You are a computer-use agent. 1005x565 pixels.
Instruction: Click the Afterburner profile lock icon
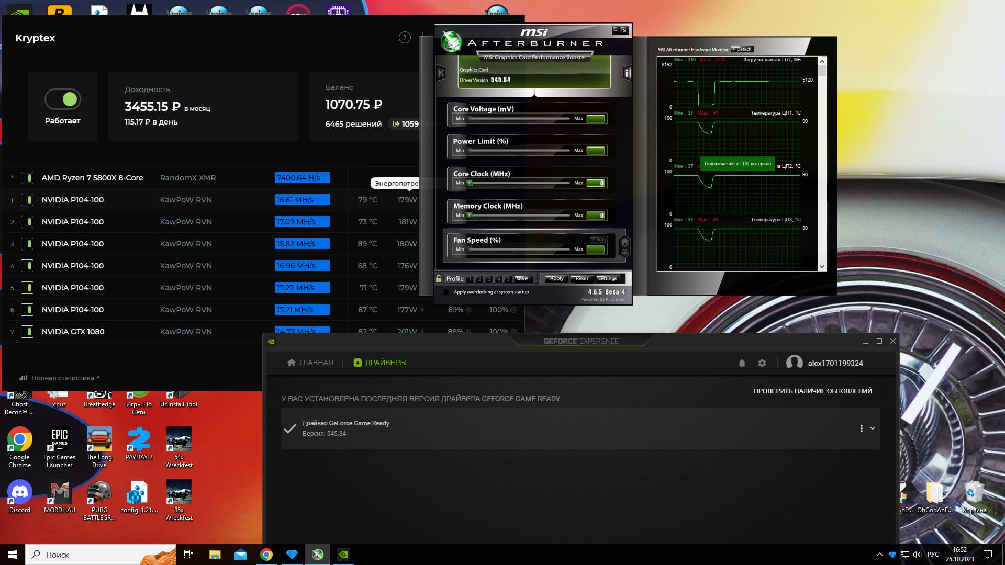[x=439, y=279]
